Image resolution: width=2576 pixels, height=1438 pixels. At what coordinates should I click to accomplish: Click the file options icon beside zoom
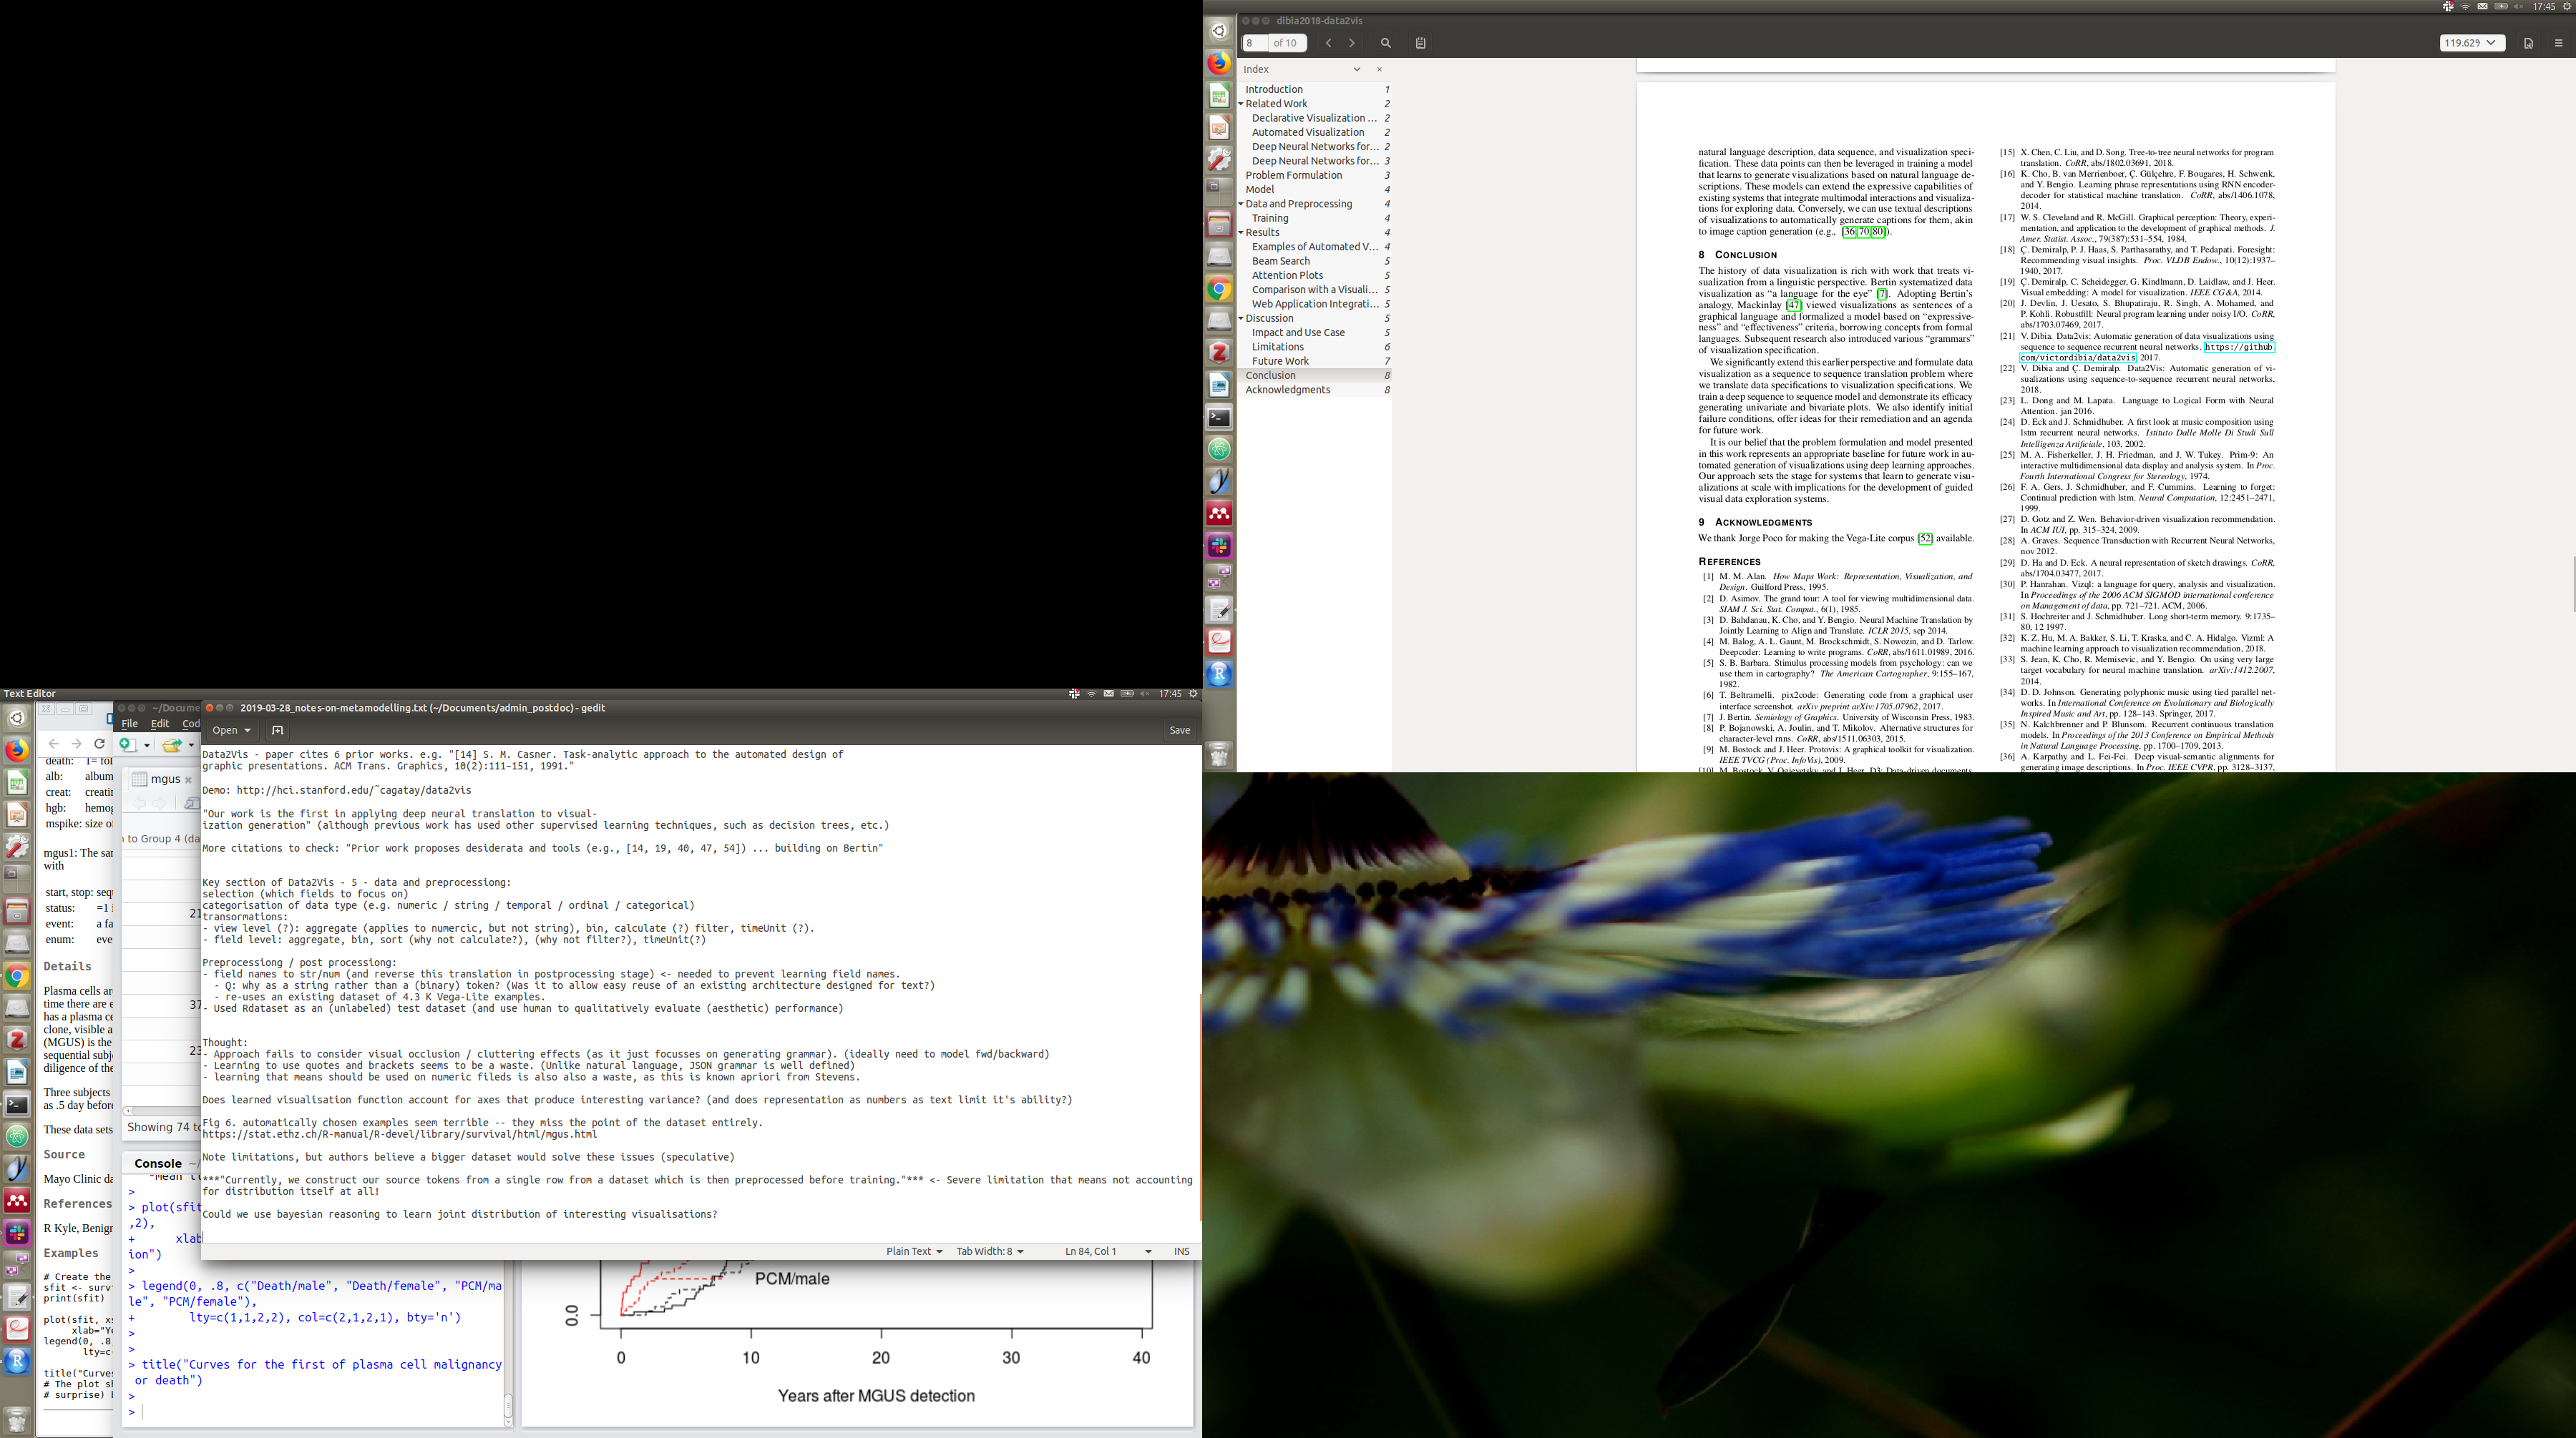click(x=2528, y=43)
